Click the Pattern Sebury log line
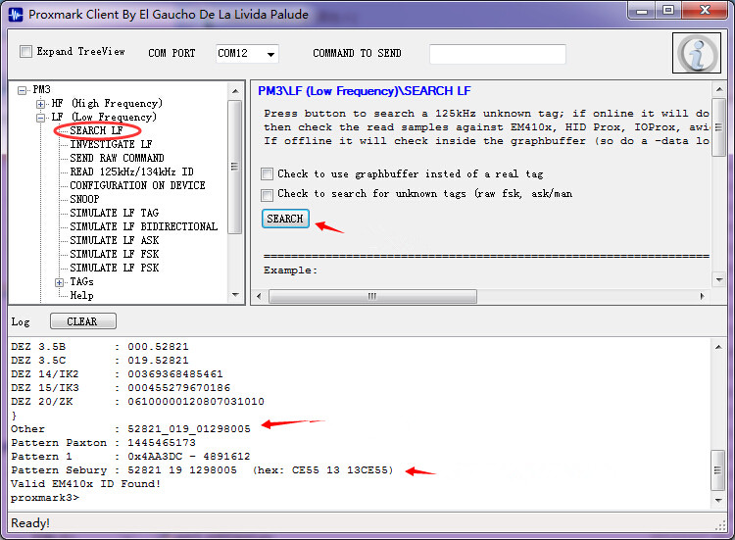Viewport: 735px width, 540px height. pos(202,470)
